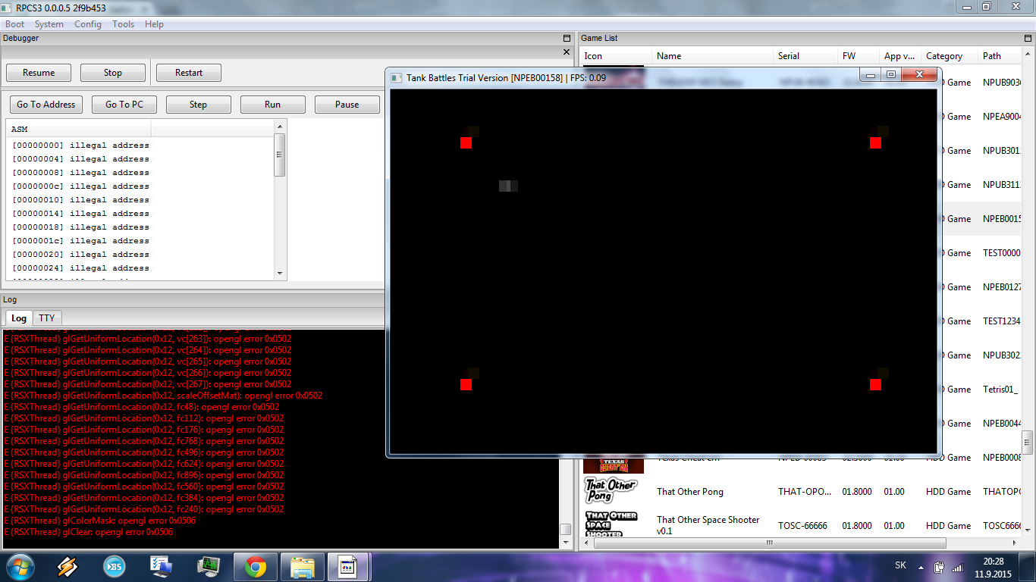Viewport: 1036px width, 582px height.
Task: Undock the Game List panel
Action: [1028, 38]
